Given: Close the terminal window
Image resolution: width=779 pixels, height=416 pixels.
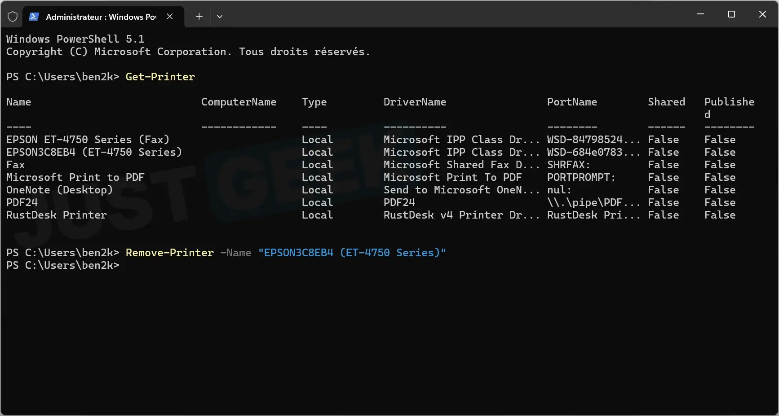Looking at the screenshot, I should coord(762,14).
